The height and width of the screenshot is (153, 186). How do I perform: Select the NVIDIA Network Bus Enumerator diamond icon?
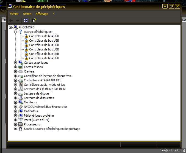click(21, 107)
